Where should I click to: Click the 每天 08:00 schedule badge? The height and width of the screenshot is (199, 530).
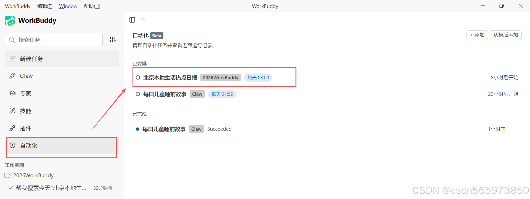pyautogui.click(x=258, y=78)
